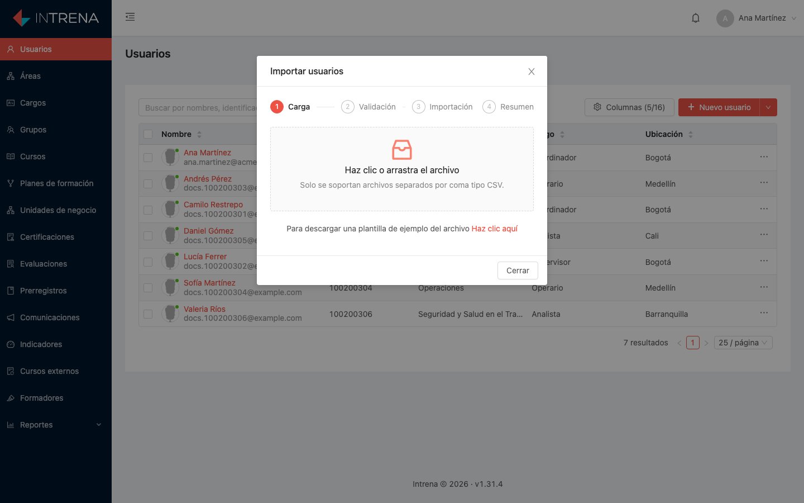Click the Certificaciones icon
804x503 pixels.
click(x=11, y=237)
